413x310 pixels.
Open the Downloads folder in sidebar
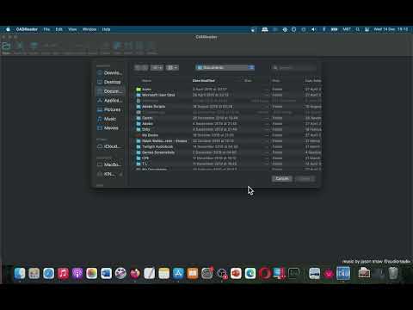(110, 73)
